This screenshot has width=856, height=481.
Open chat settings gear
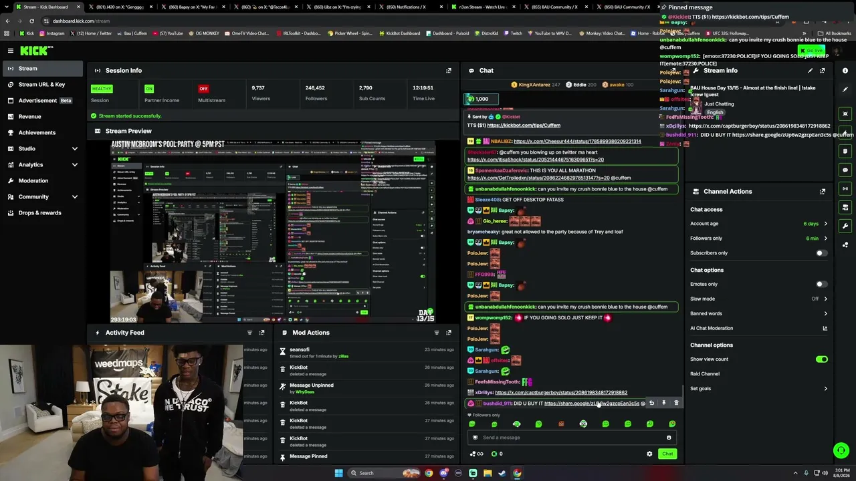point(649,454)
